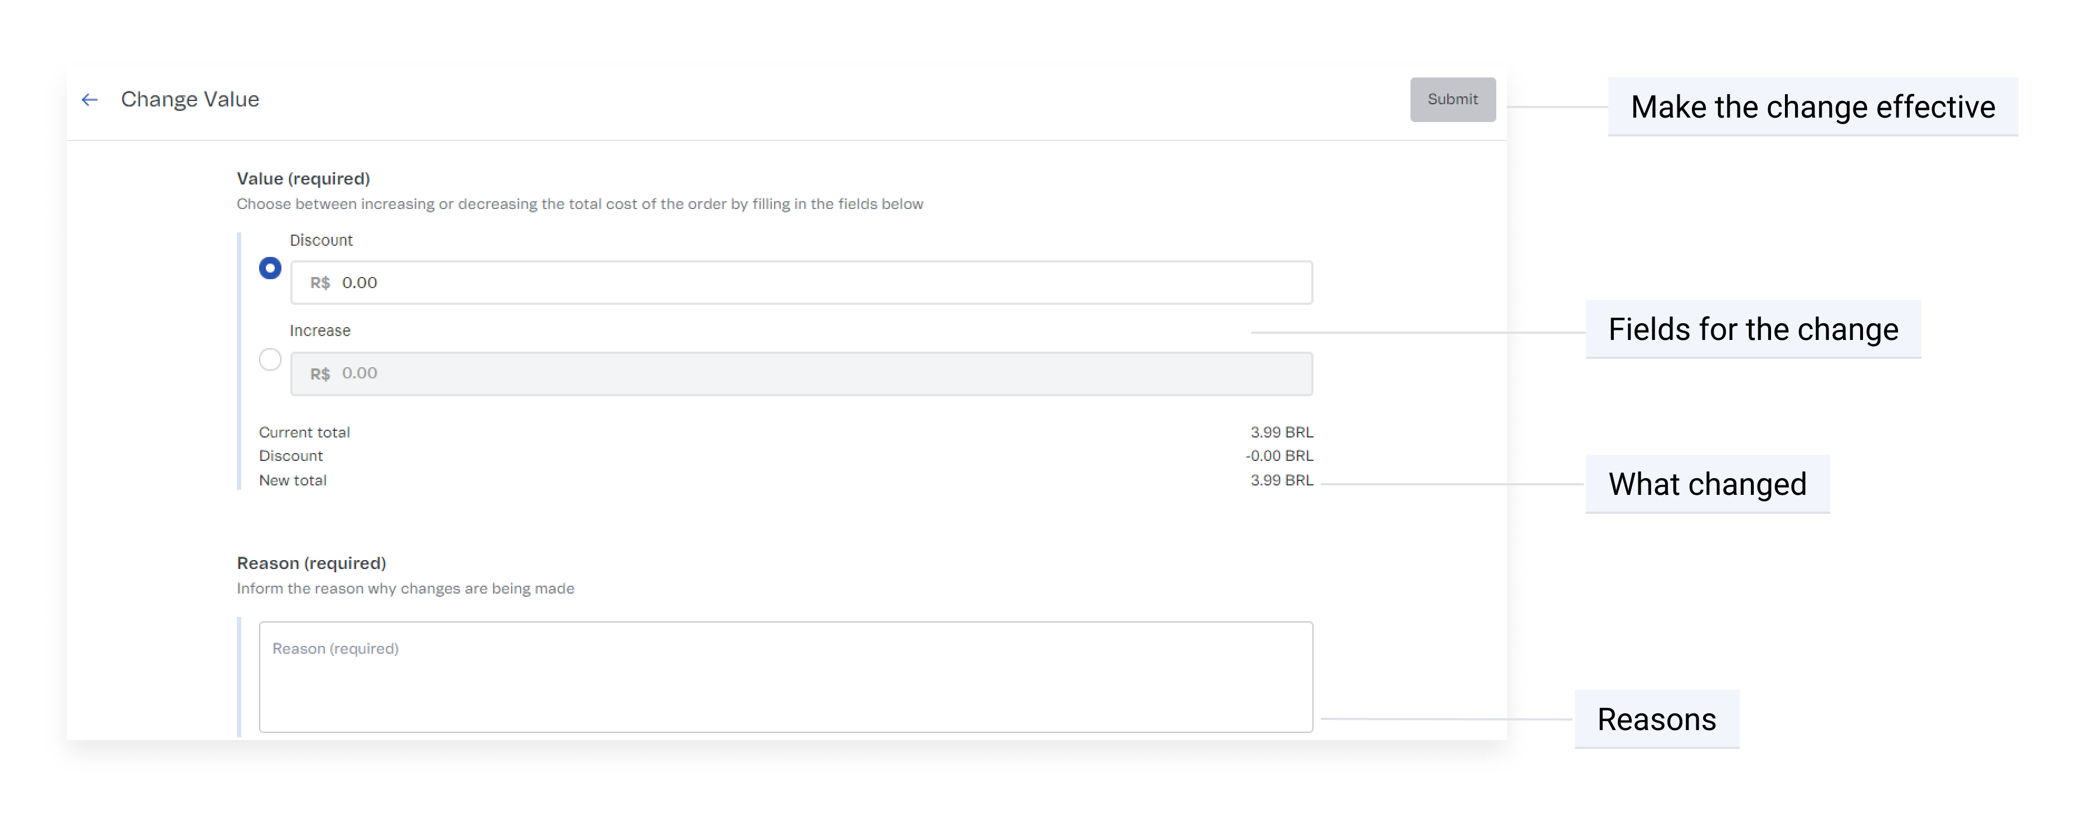Click the "Make the change effective" annotation
This screenshot has width=2082, height=817.
(1812, 106)
